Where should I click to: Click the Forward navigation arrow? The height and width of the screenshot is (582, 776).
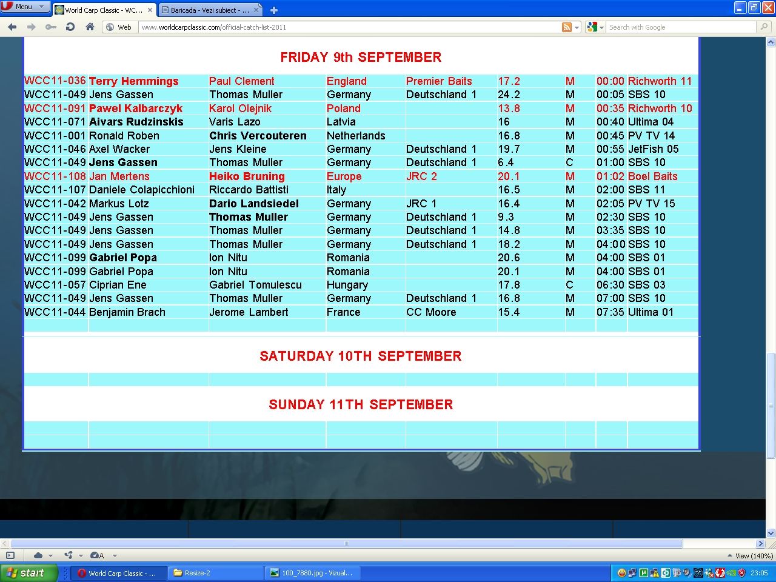pyautogui.click(x=32, y=27)
